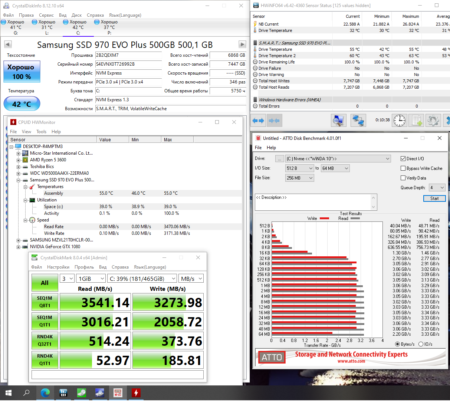Open the File Size 256 MB dropdown
The height and width of the screenshot is (401, 450).
[300, 178]
